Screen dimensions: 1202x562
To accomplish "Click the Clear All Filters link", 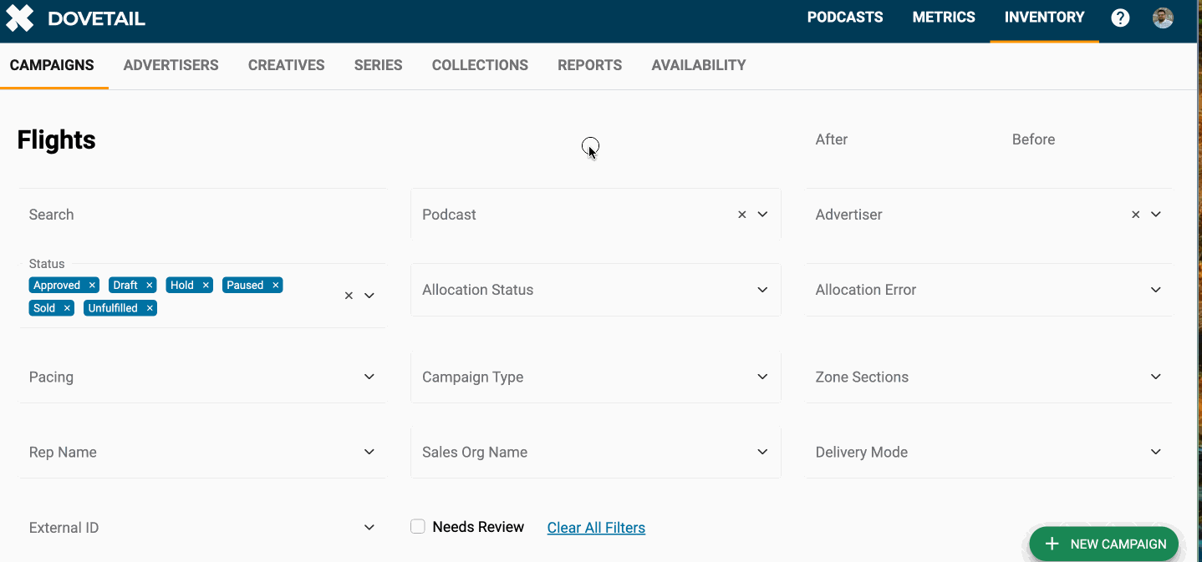I will [596, 528].
